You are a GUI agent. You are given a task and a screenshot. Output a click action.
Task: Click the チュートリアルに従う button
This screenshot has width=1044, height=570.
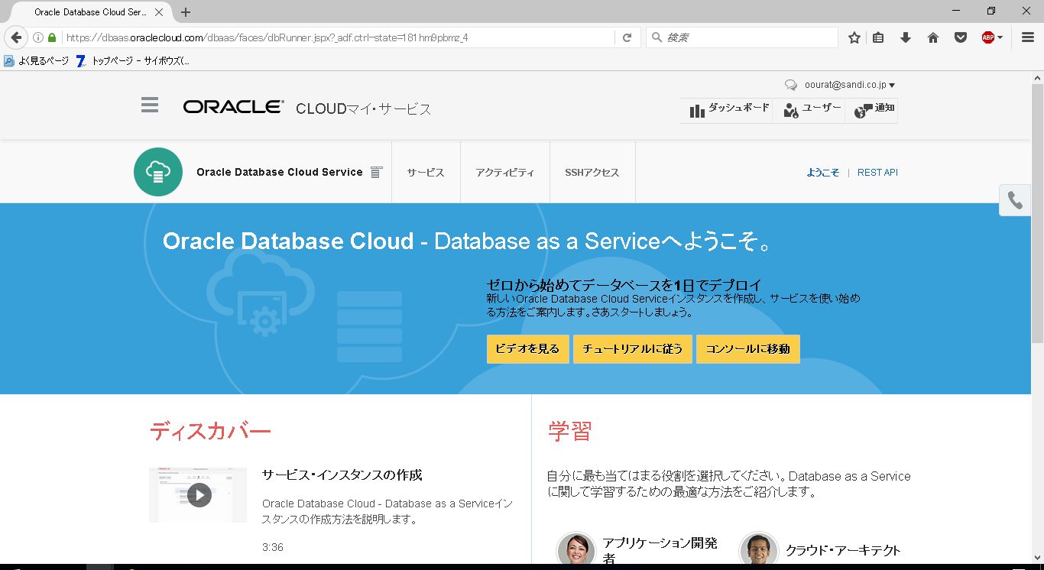pyautogui.click(x=633, y=349)
